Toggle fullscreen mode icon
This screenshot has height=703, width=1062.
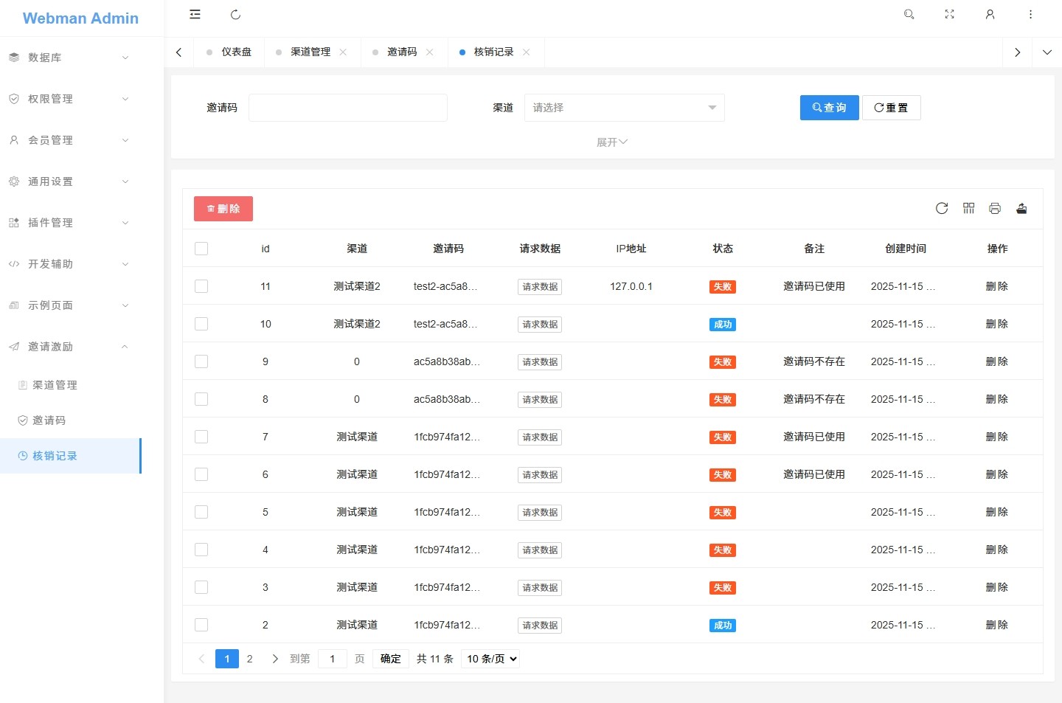pyautogui.click(x=949, y=15)
